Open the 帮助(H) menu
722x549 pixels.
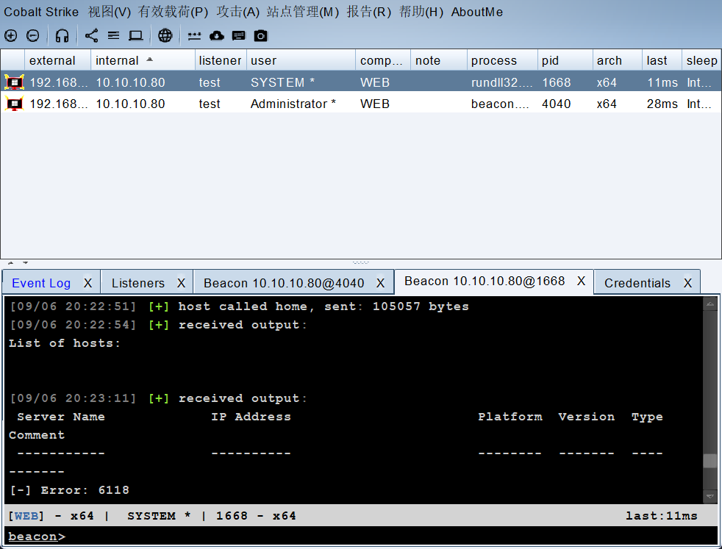point(421,12)
